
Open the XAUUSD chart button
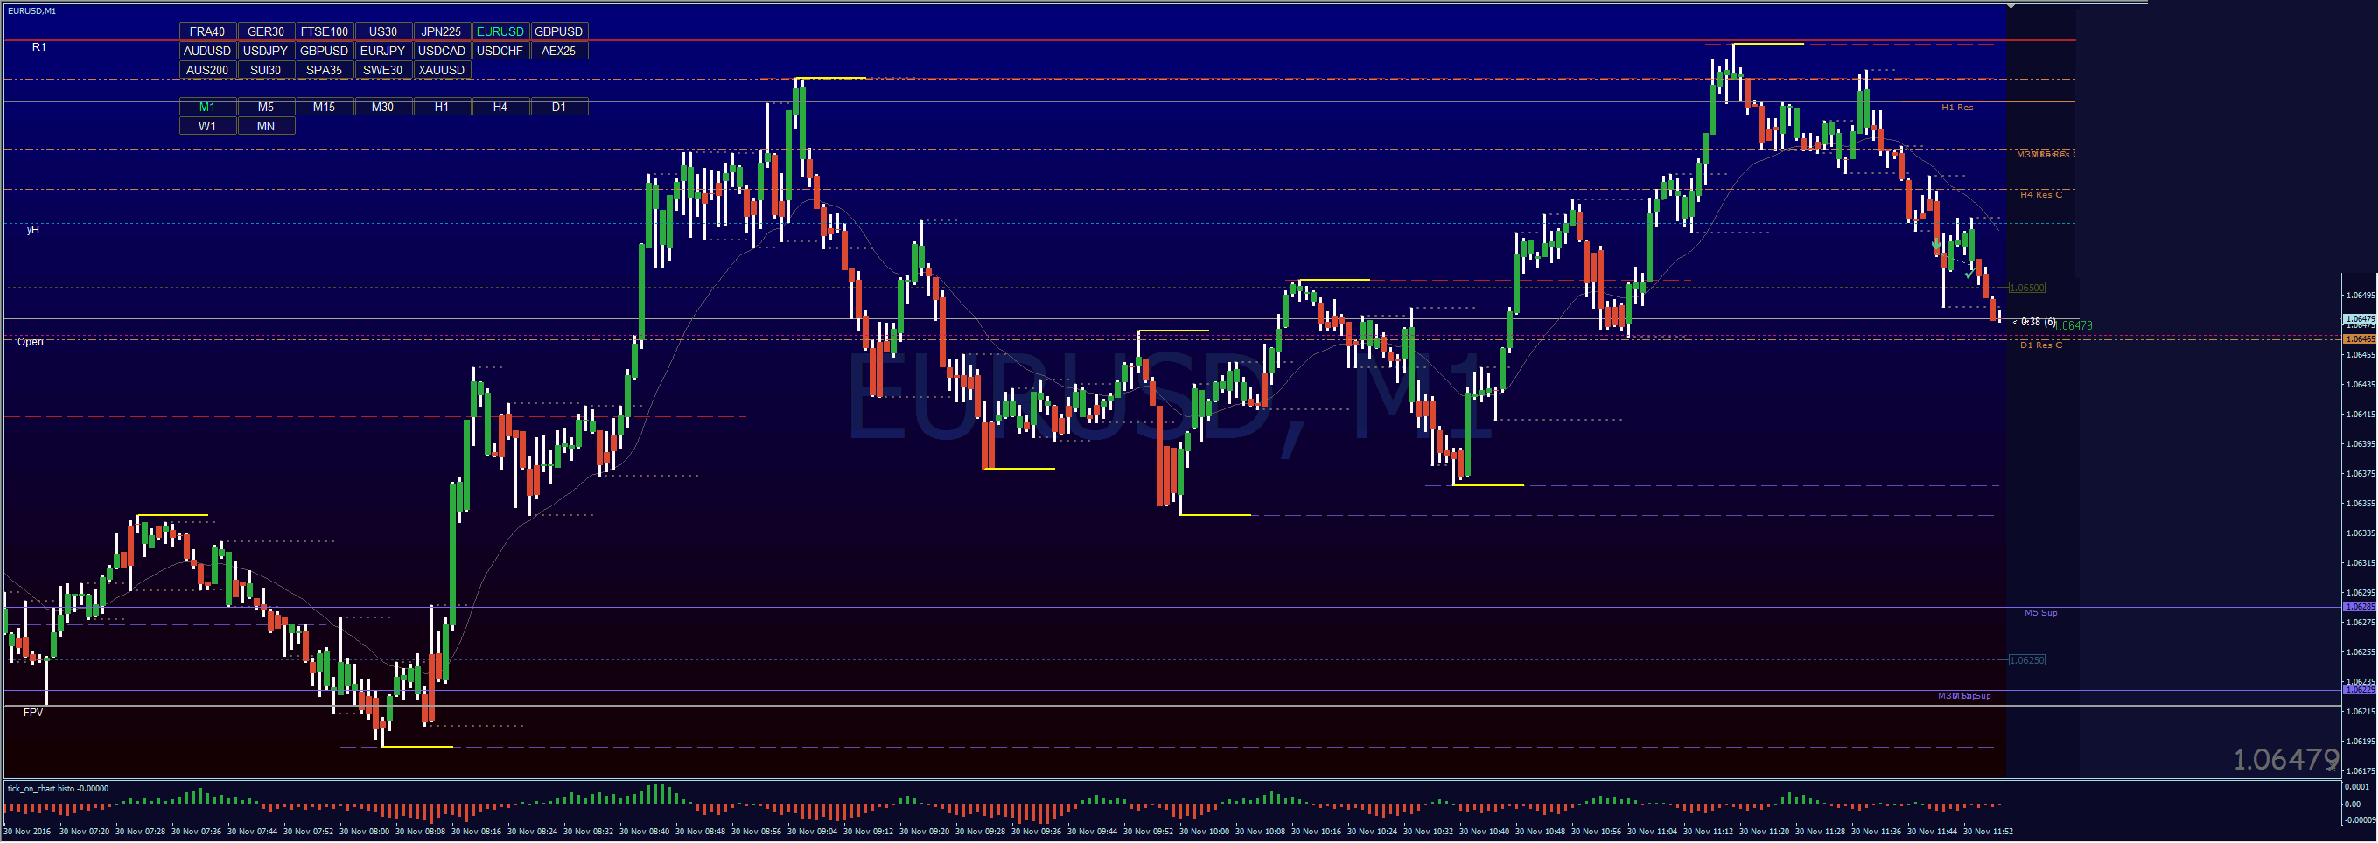[x=441, y=70]
